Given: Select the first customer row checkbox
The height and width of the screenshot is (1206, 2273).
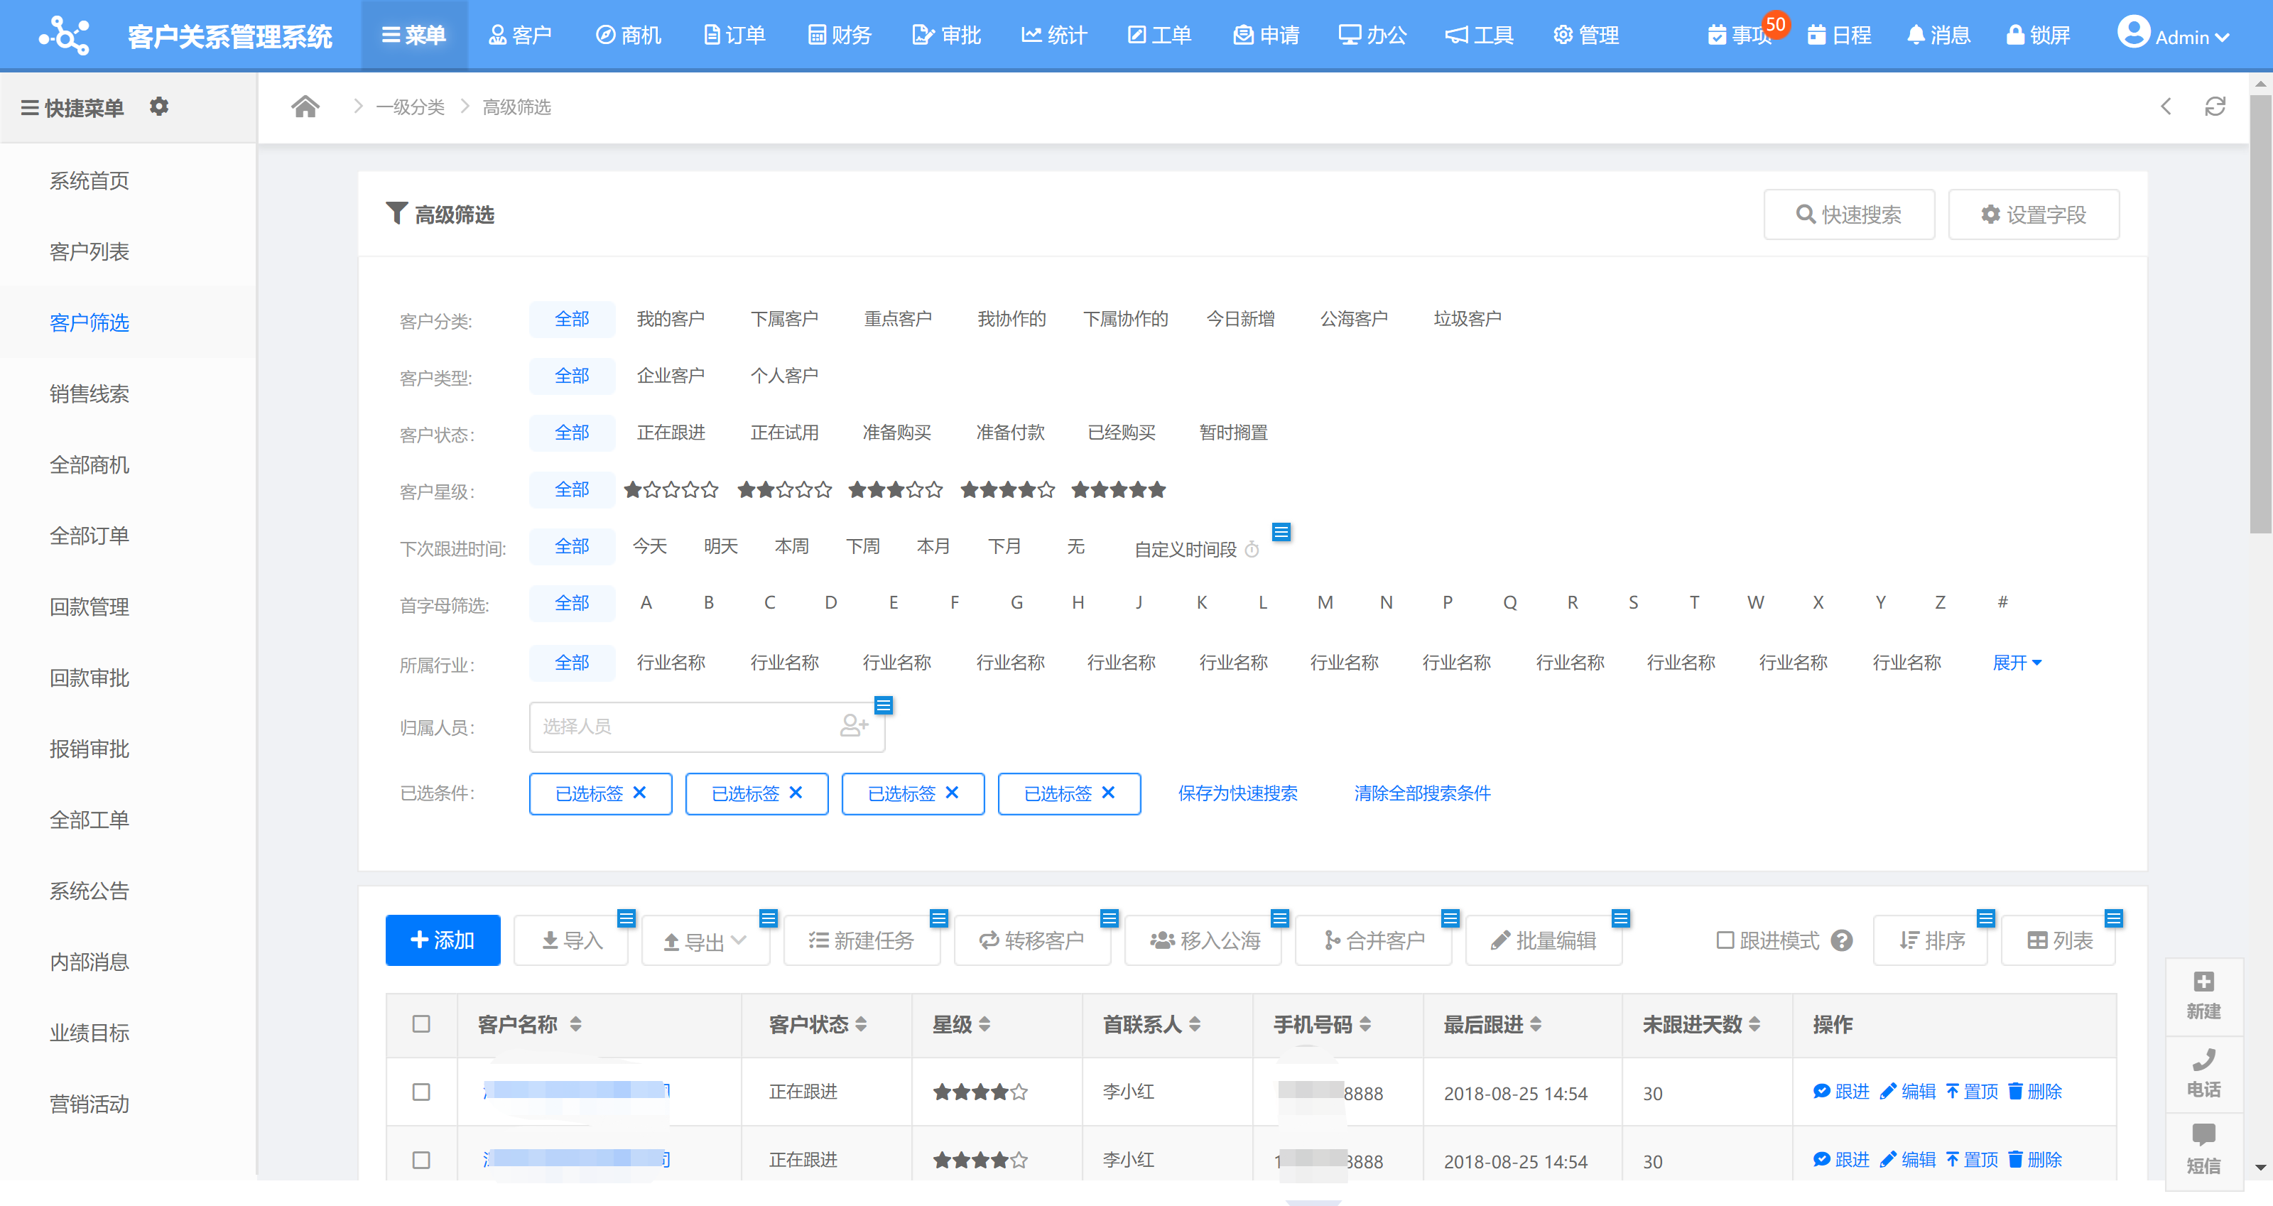Looking at the screenshot, I should pos(421,1092).
